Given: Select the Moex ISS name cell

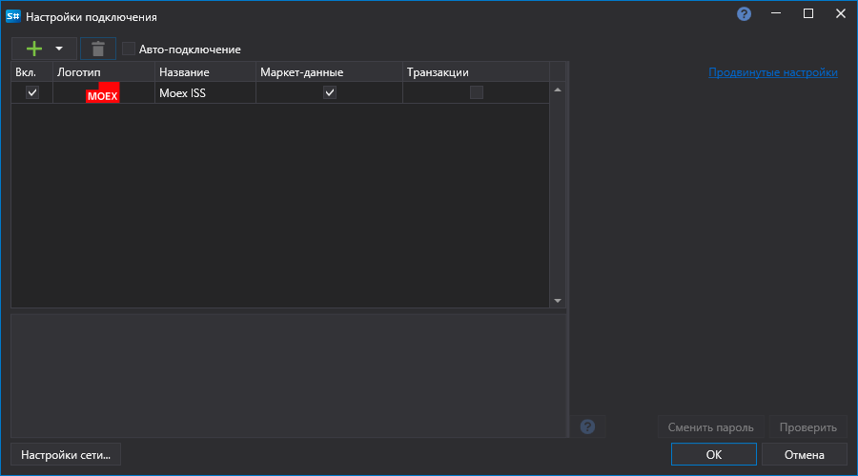Looking at the screenshot, I should 205,93.
